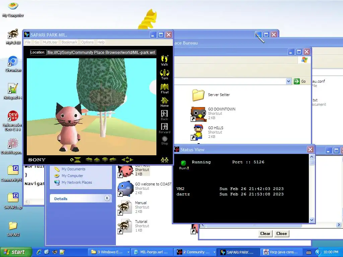Screen dimensions: 343x257
Task: Open My Computer desktop icon
Action: [x=13, y=9]
